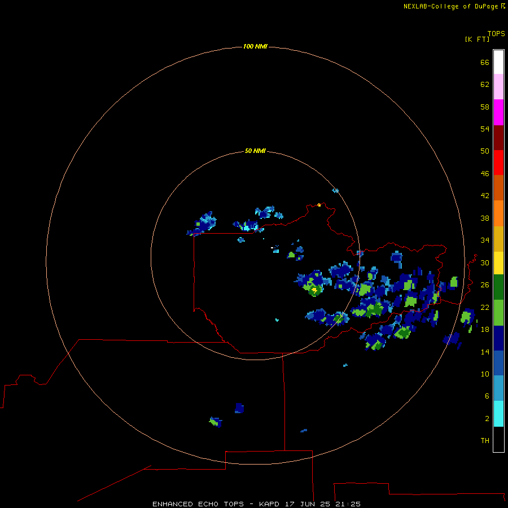508x508 pixels.
Task: Click the cyan 10 kft legend swatch
Action: coord(498,414)
